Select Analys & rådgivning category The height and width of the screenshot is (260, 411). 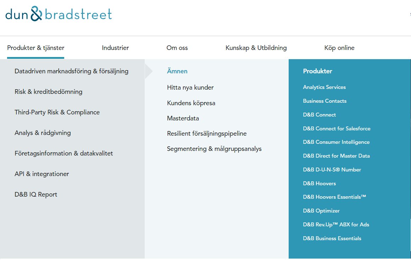(x=43, y=133)
